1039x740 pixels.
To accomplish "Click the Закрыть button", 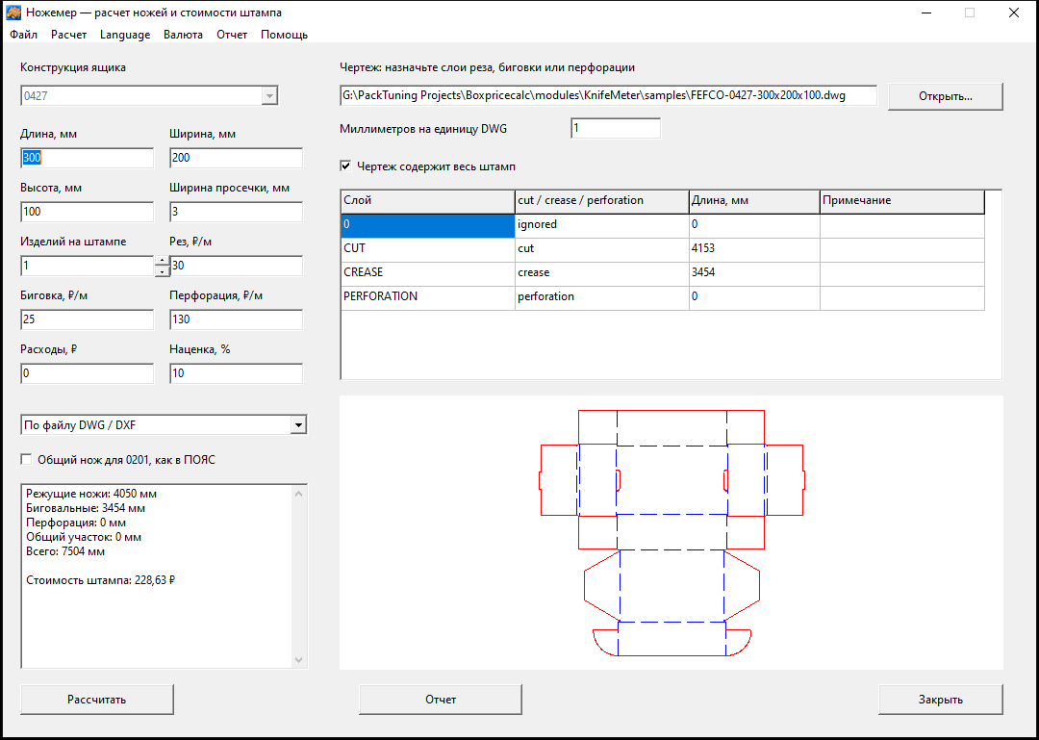I will pos(941,700).
